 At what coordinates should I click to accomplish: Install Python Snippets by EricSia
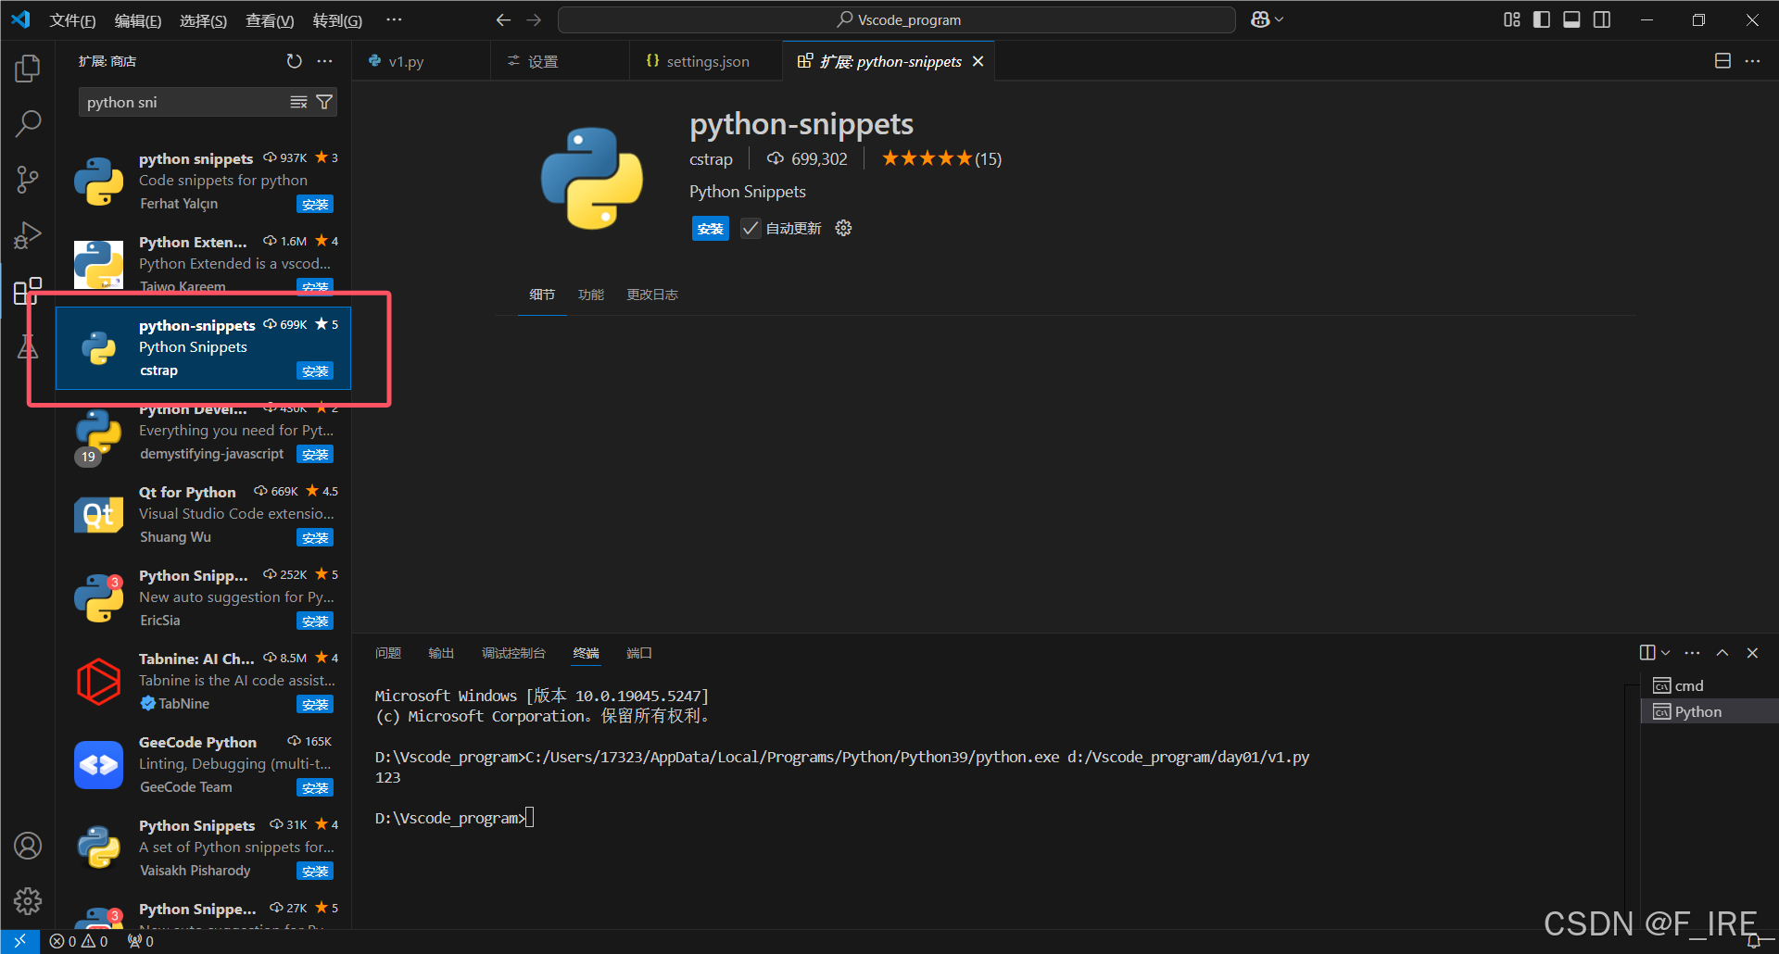[315, 621]
